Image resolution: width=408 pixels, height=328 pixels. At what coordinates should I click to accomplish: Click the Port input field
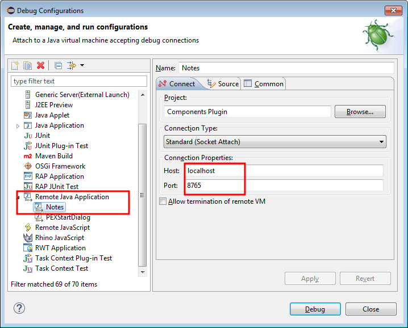(x=284, y=185)
